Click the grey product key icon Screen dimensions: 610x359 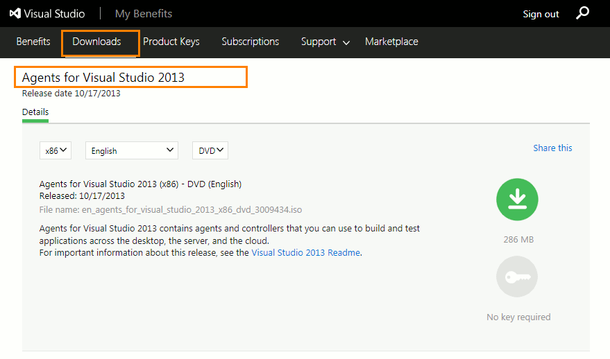click(517, 277)
